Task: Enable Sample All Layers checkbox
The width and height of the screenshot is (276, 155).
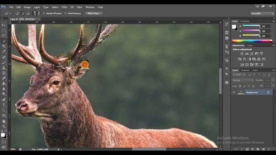Action: tap(44, 13)
